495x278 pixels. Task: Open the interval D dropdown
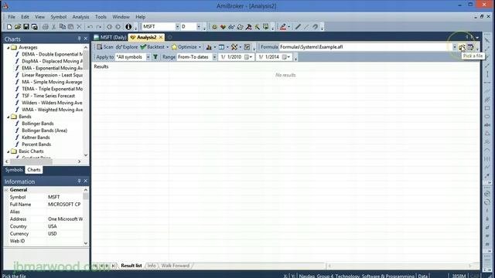point(199,27)
